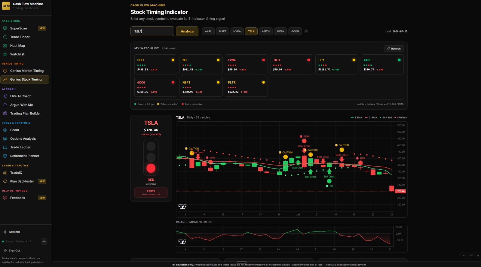Image resolution: width=481 pixels, height=267 pixels.
Task: Click the Watchlist star icon in sidebar
Action: coord(5,54)
